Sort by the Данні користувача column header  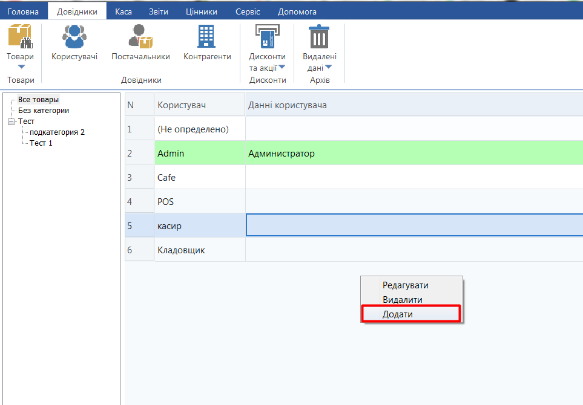click(414, 105)
